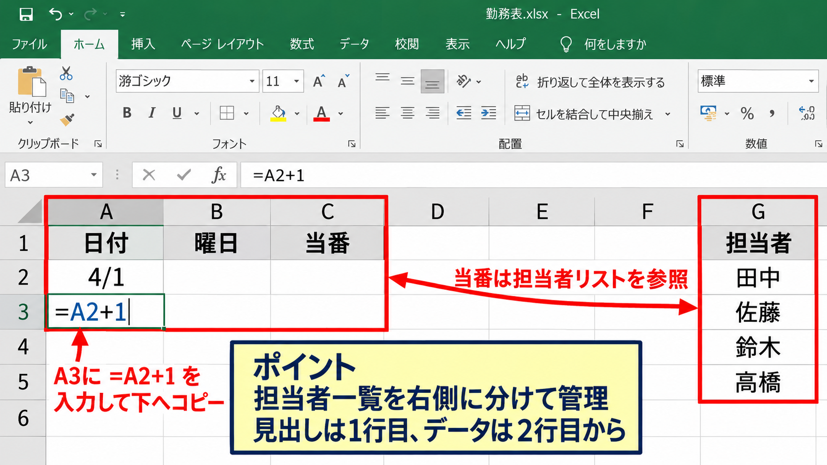Apply comma style icon
Viewport: 827px width, 465px height.
click(x=772, y=114)
